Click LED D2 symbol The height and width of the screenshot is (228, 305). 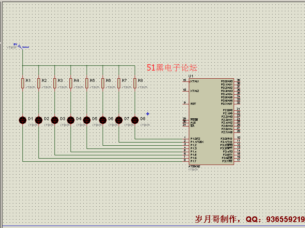click(x=39, y=120)
